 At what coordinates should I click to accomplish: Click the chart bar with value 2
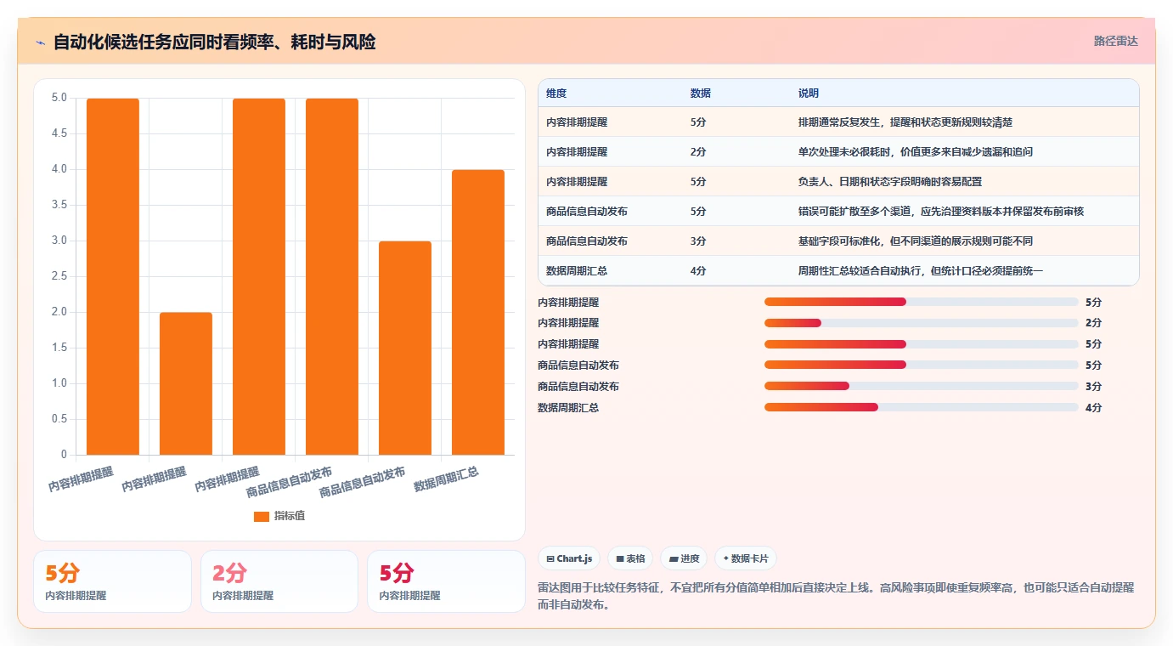click(186, 383)
